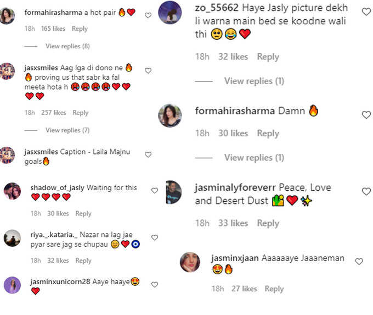Screen dimensions: 373x315
Task: Like zo_55662's comment heart icon
Action: coord(366,12)
